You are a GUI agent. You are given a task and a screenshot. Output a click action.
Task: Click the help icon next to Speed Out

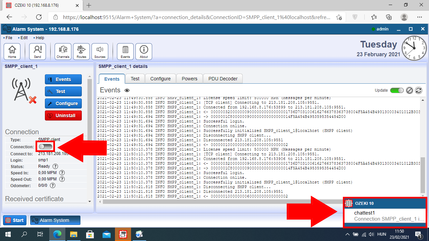[62, 179]
